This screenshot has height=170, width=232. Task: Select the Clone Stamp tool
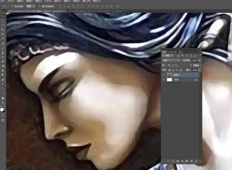(3, 52)
